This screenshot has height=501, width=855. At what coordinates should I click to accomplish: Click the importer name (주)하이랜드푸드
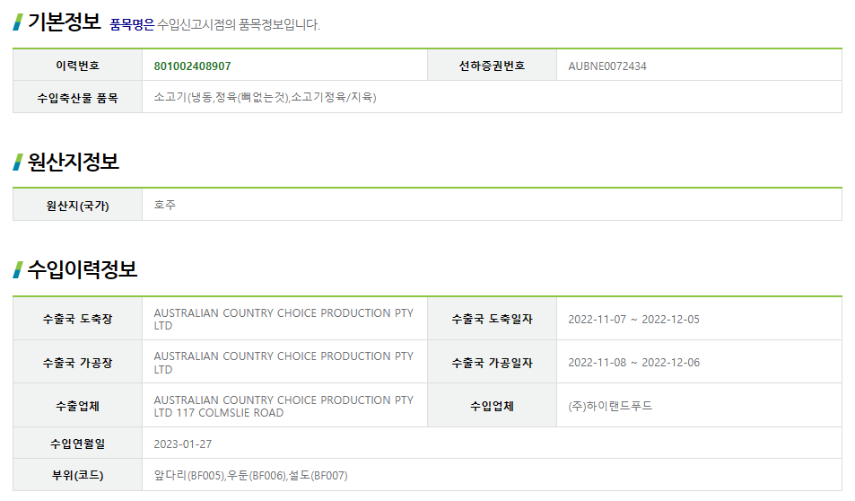pyautogui.click(x=610, y=406)
